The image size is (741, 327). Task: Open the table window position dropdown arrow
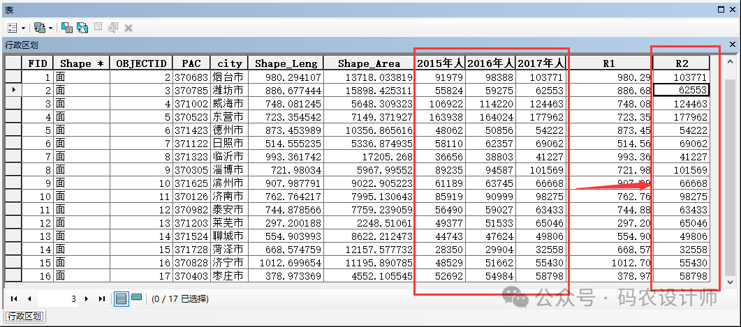pos(720,10)
